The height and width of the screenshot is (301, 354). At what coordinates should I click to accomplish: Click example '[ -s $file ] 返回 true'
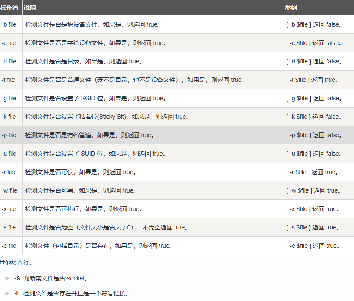point(313,227)
